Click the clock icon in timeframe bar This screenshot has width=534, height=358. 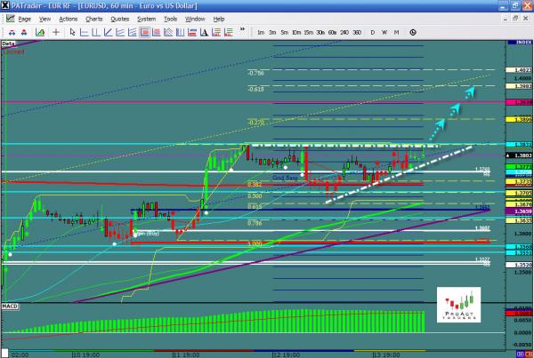(412, 31)
